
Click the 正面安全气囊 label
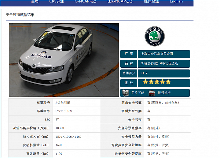131,103
